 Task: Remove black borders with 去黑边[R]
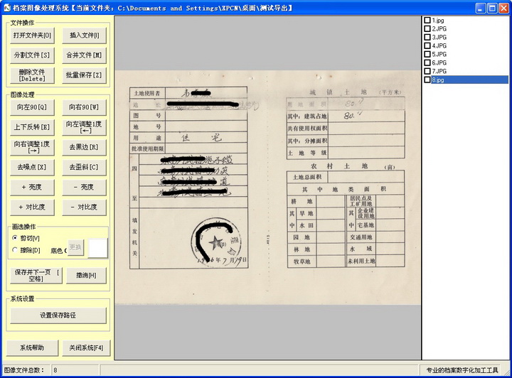coord(84,147)
